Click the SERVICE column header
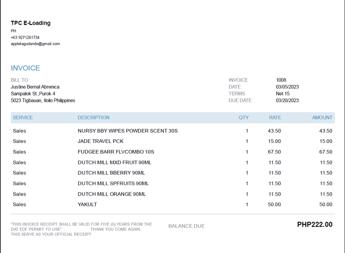The width and height of the screenshot is (345, 253). 23,118
